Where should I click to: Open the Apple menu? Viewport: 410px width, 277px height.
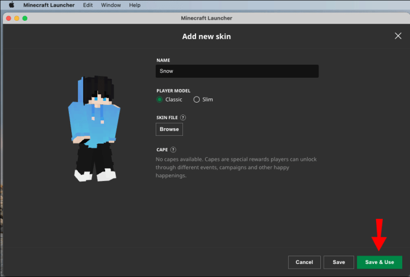click(x=11, y=5)
